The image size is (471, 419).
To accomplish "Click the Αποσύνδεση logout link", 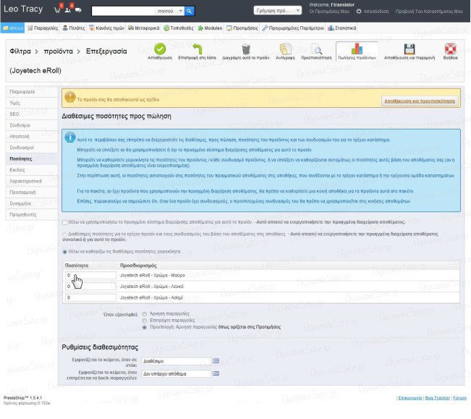I will point(376,12).
